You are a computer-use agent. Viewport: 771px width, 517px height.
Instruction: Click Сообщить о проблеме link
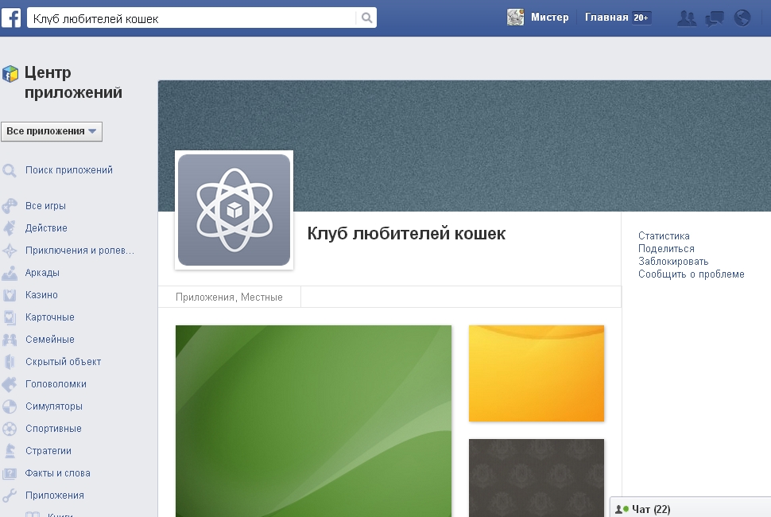(x=692, y=274)
